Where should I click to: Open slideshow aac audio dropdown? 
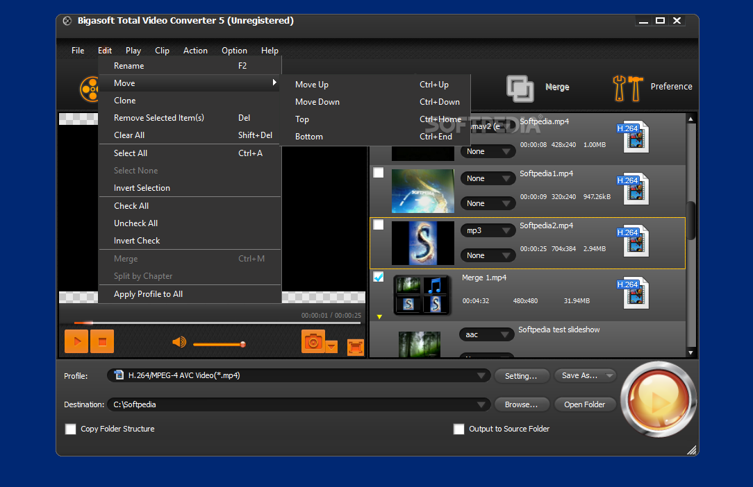(x=487, y=335)
